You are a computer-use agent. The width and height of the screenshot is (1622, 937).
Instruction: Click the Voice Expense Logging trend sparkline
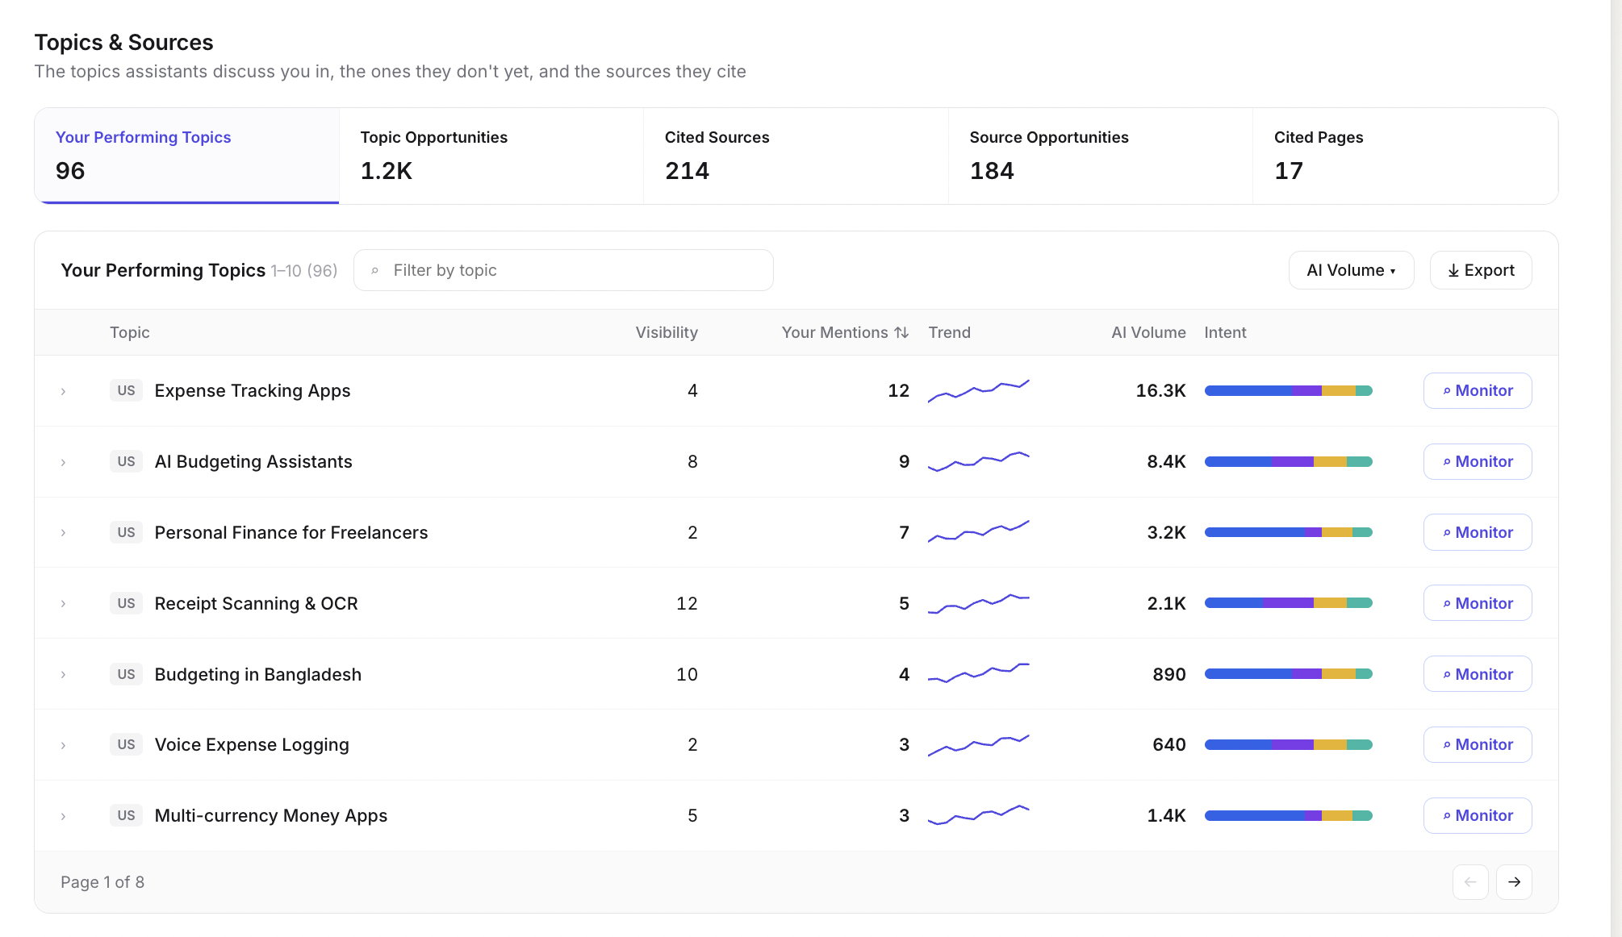979,744
